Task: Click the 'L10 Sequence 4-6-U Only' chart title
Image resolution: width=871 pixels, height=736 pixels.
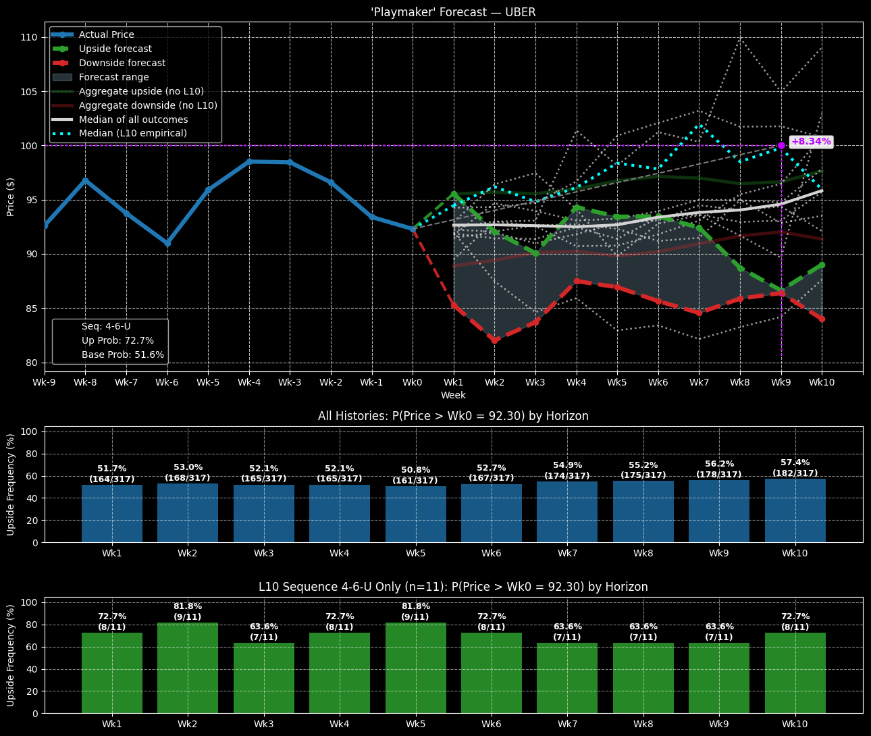Action: click(453, 587)
